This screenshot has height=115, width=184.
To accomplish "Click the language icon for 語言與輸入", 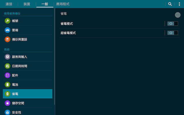I will tap(7, 57).
